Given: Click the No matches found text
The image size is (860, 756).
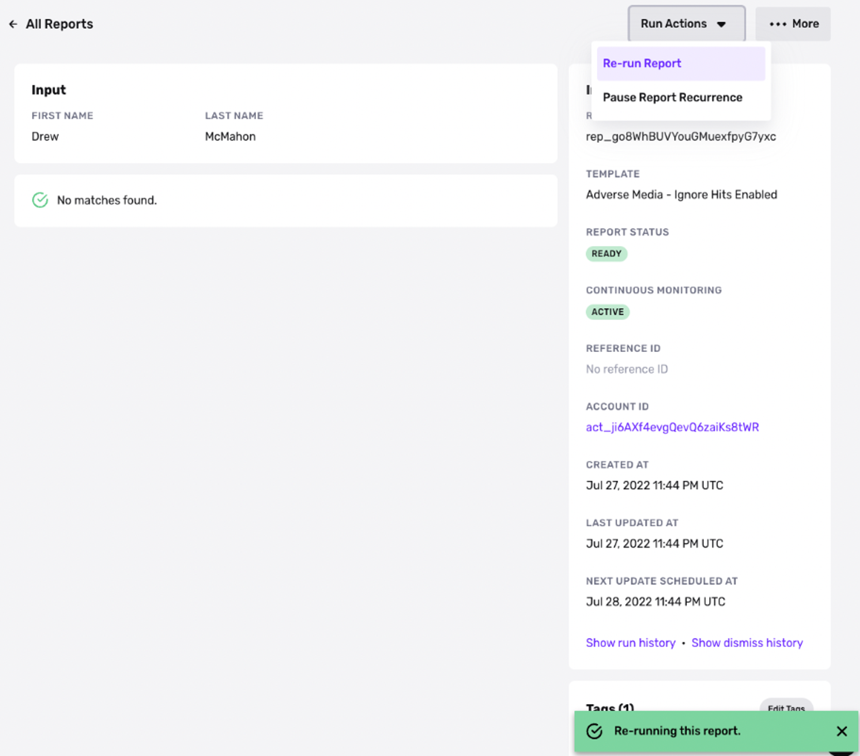Looking at the screenshot, I should pyautogui.click(x=107, y=200).
